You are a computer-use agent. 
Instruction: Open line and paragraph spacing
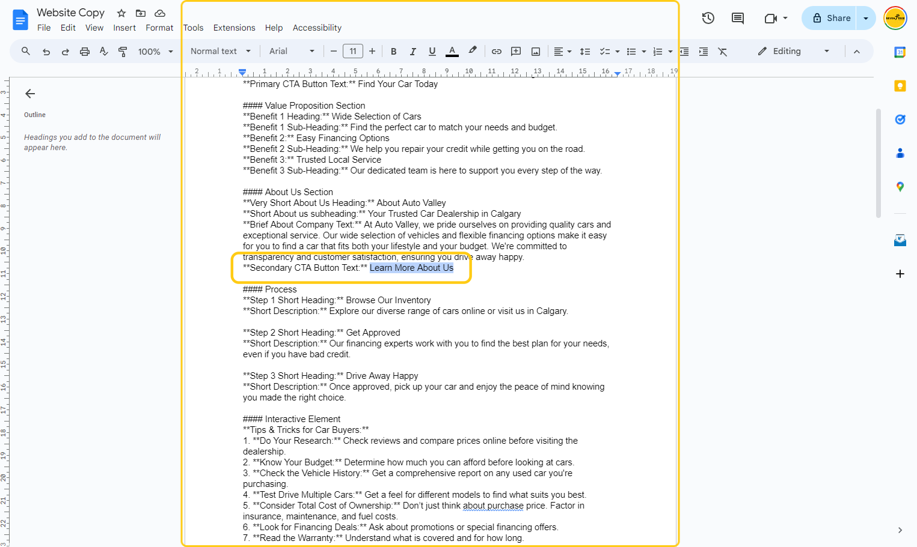coord(585,52)
